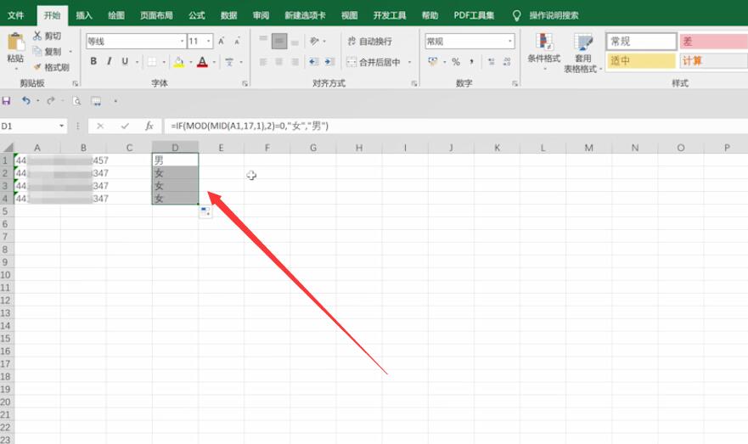Open the font name combo box

tap(136, 42)
